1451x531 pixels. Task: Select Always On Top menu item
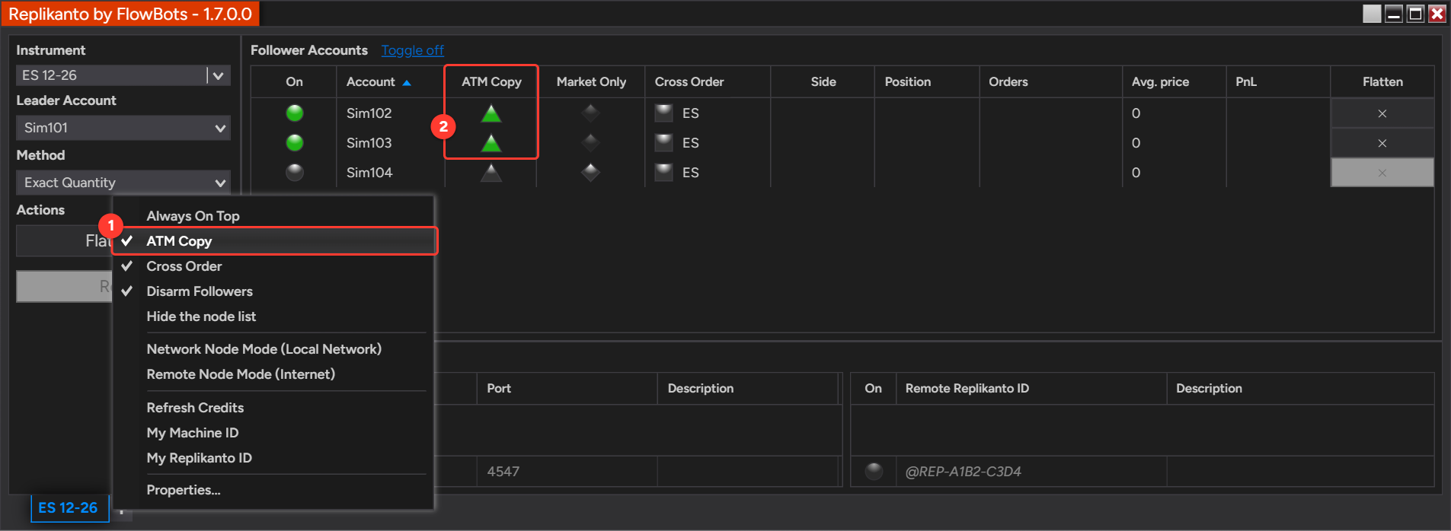pos(273,216)
